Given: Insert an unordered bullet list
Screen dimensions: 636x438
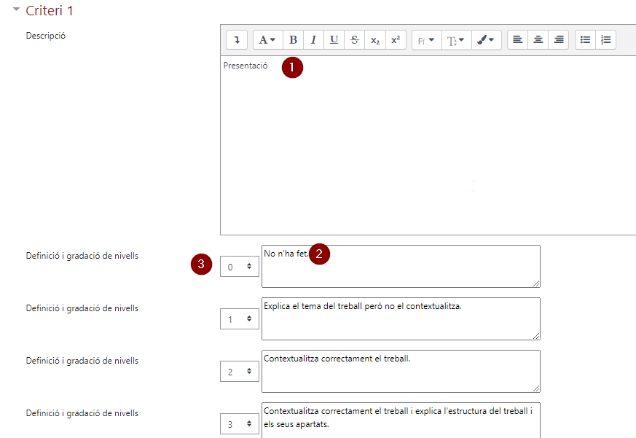Looking at the screenshot, I should tap(585, 40).
